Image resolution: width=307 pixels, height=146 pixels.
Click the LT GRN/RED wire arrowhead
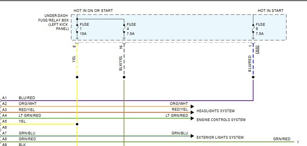tap(192, 118)
